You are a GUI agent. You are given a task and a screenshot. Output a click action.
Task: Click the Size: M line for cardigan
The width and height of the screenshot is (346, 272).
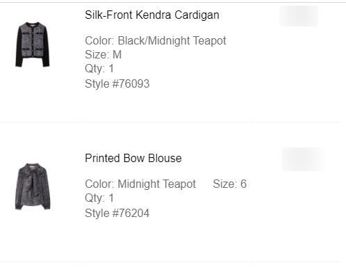point(104,55)
